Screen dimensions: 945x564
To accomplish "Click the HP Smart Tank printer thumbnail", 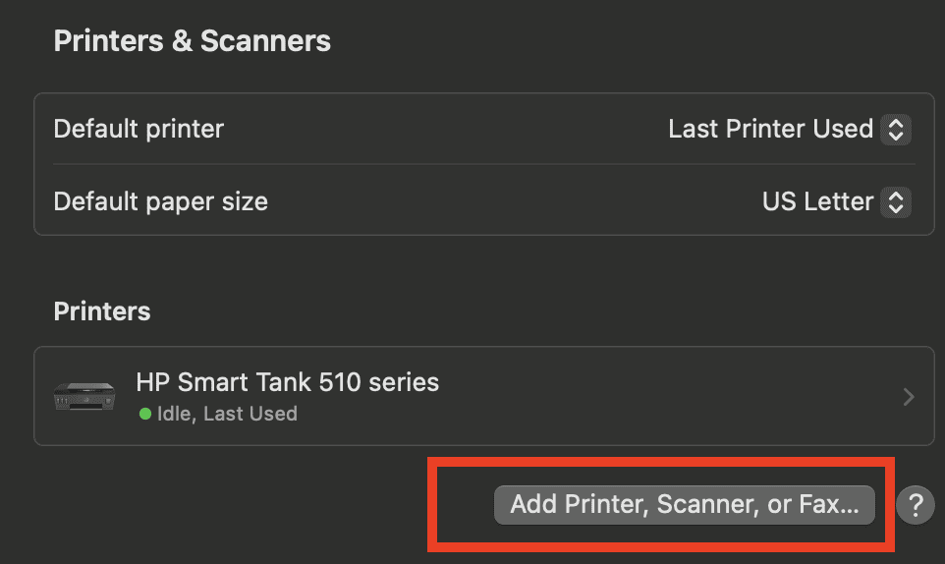I will (x=84, y=396).
